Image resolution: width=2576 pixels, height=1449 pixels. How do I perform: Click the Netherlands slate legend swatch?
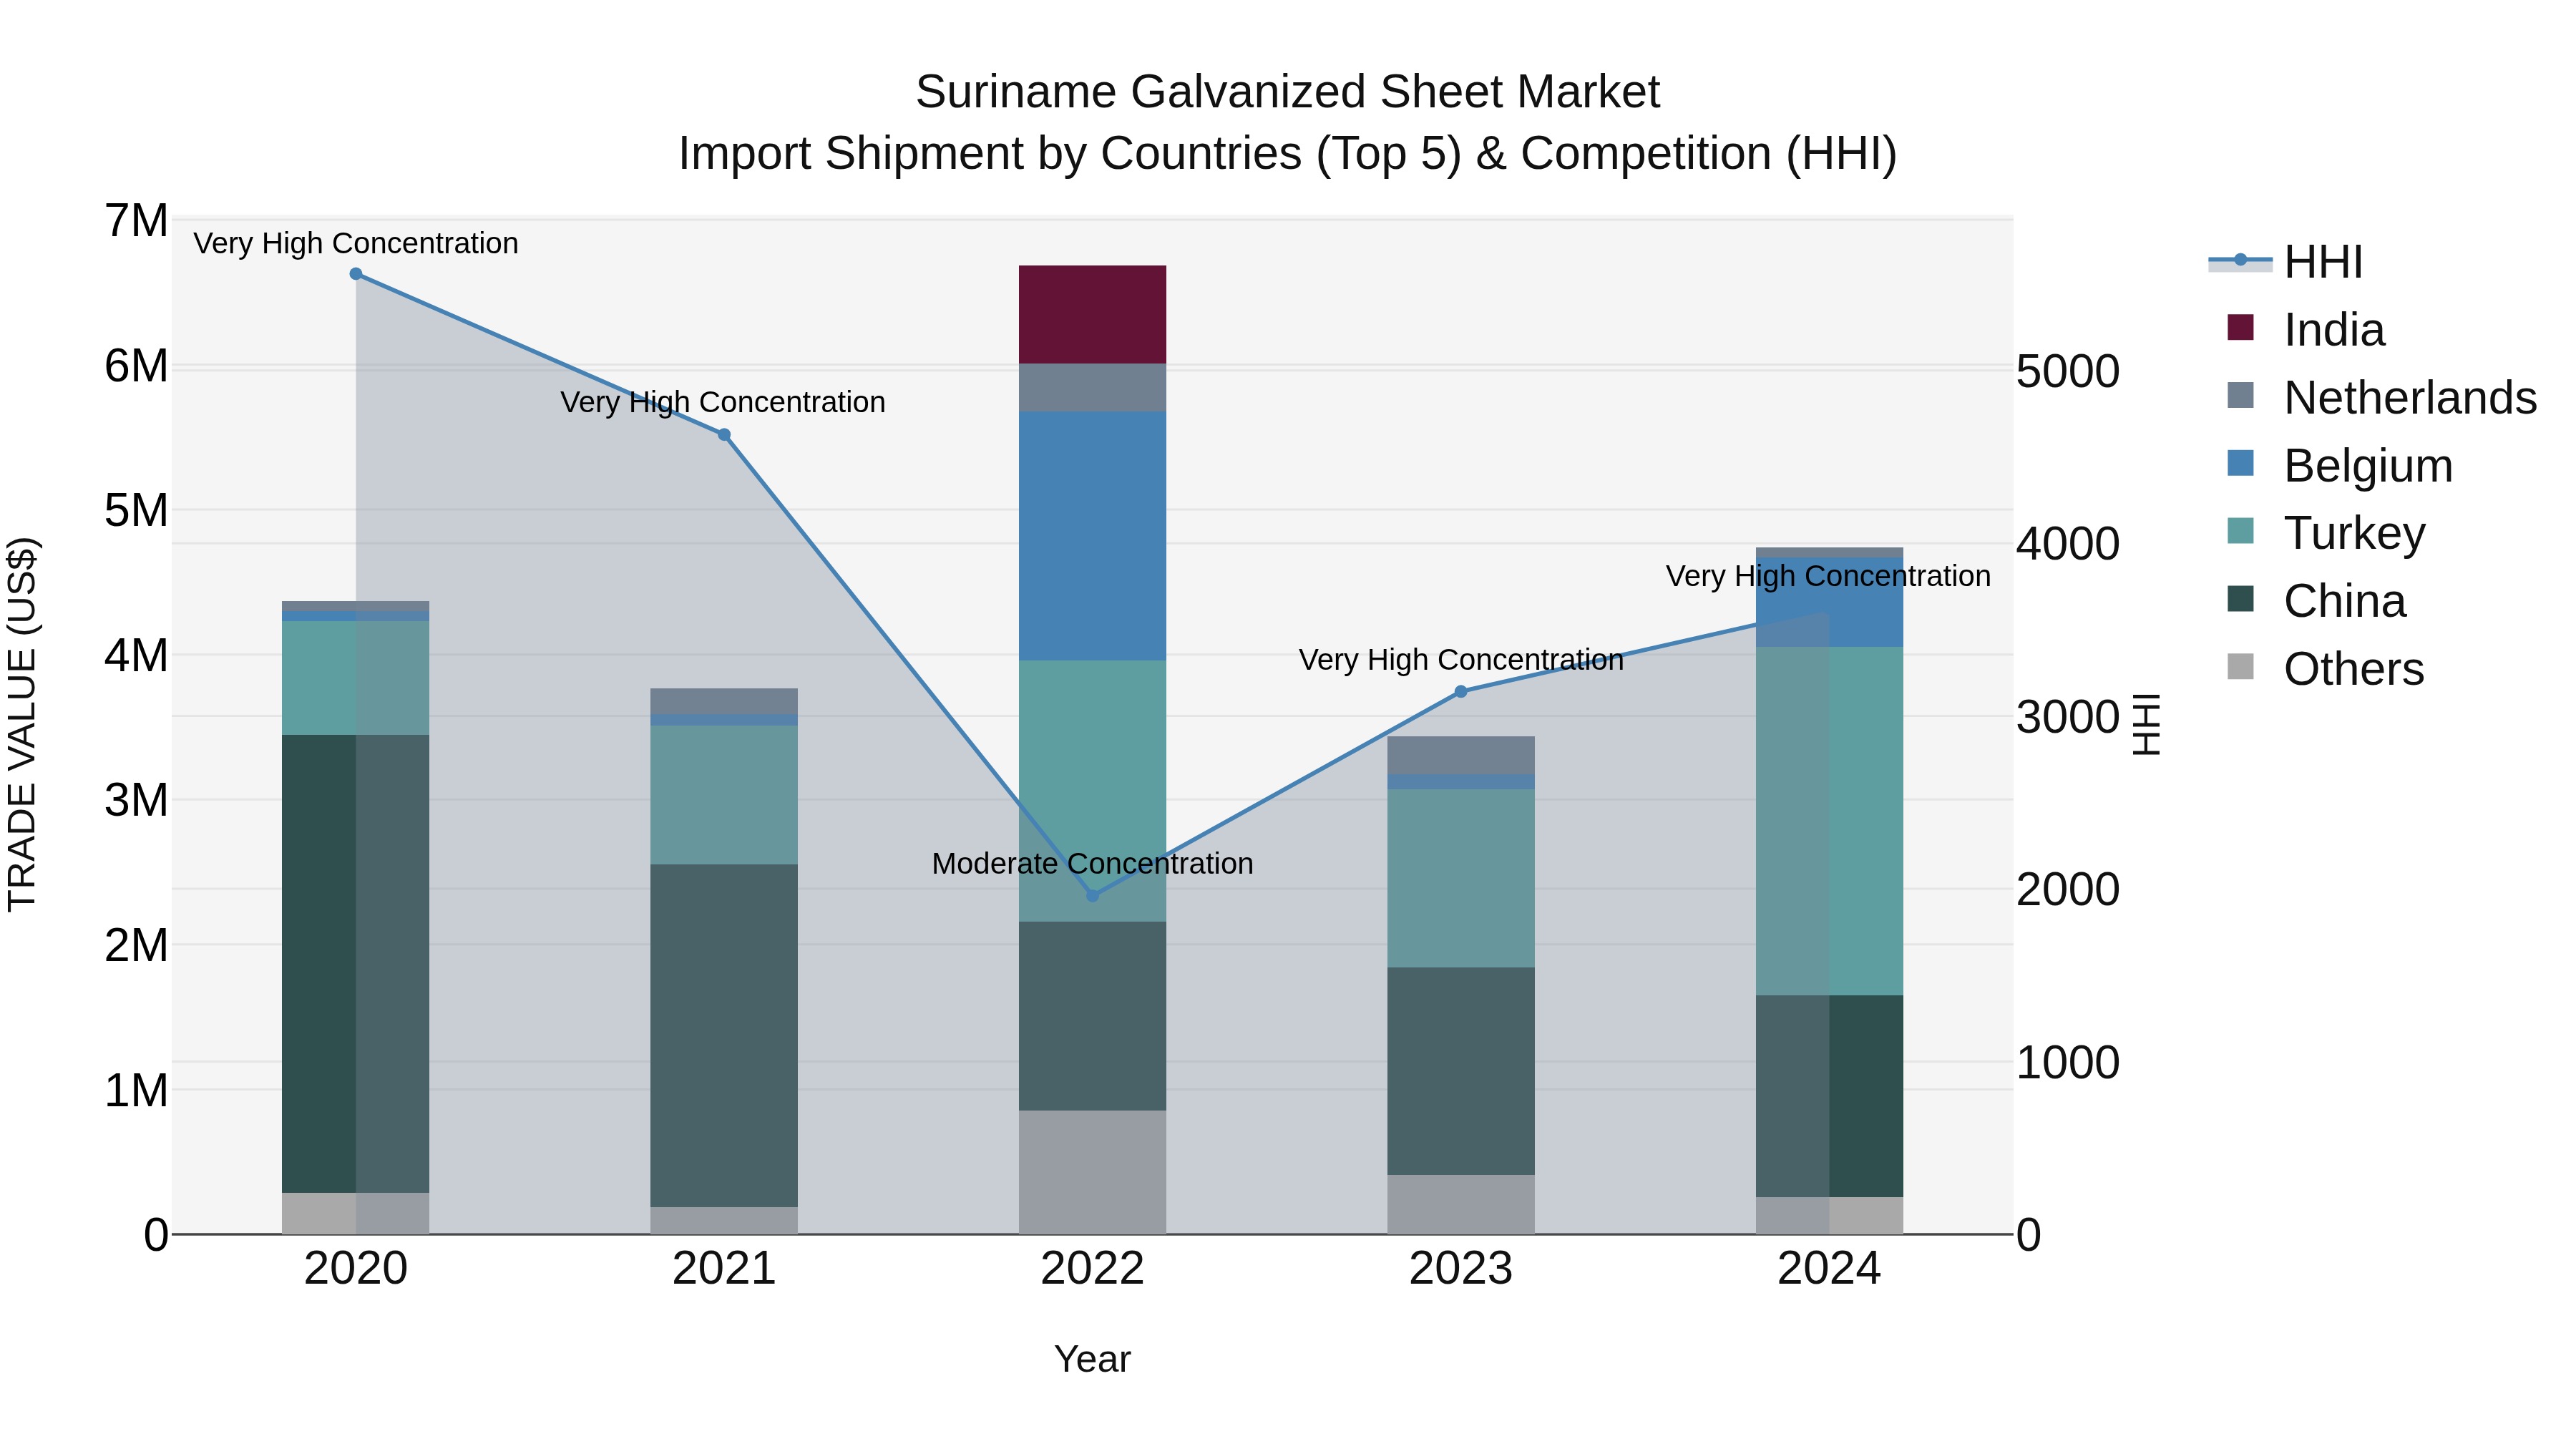coord(2241,395)
